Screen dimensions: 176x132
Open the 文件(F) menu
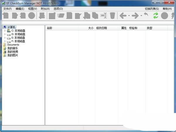(7, 9)
